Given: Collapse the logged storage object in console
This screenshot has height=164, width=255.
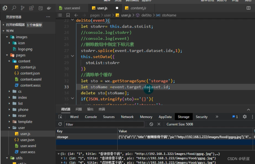Looking at the screenshot, I should (59, 154).
